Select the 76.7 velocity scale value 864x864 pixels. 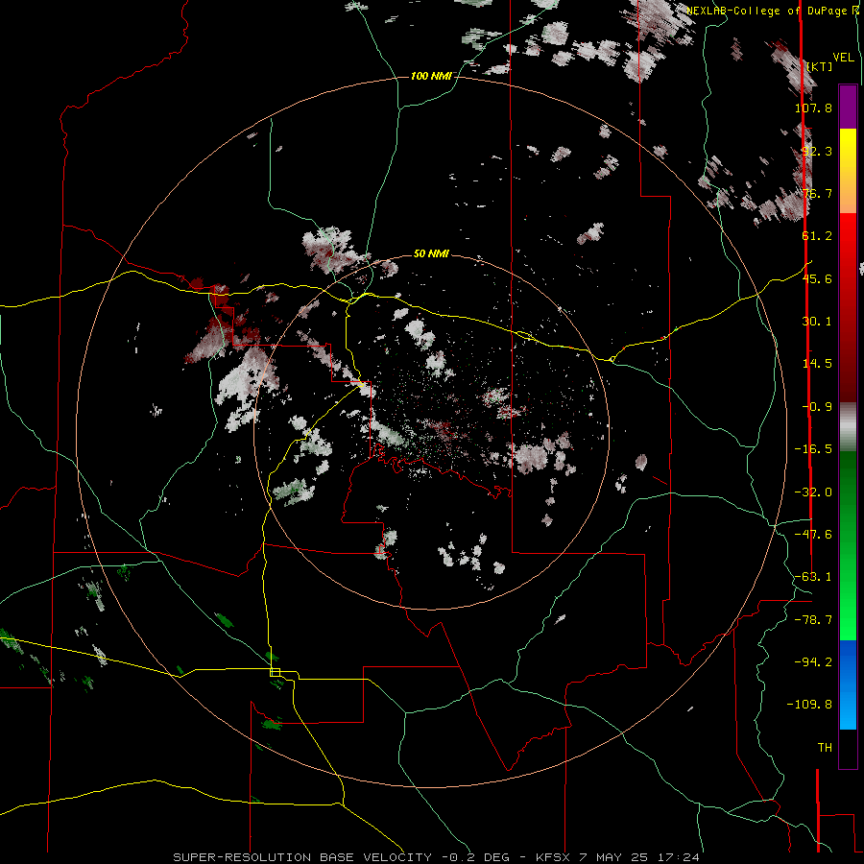click(817, 193)
